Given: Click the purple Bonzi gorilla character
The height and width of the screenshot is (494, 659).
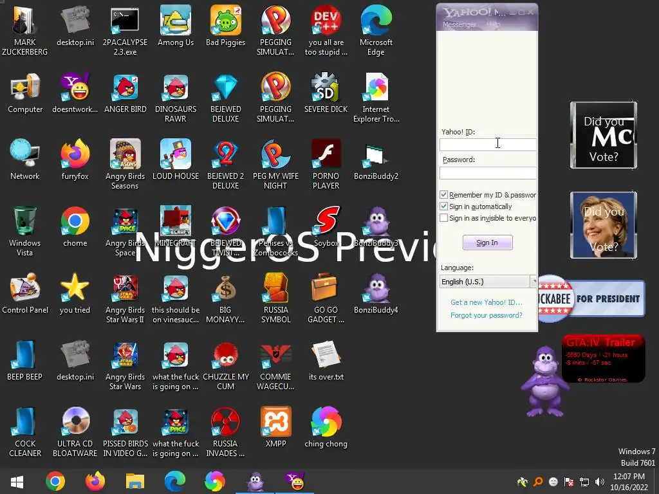Looking at the screenshot, I should coord(544,381).
